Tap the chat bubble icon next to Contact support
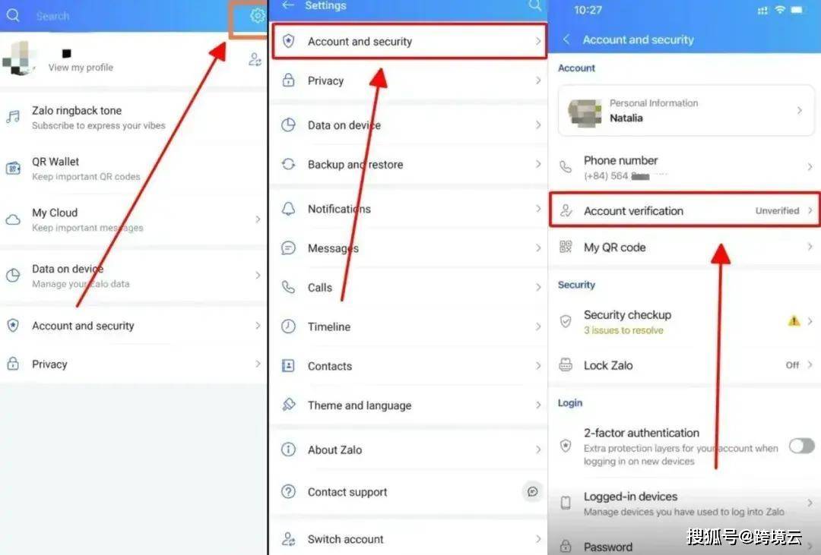This screenshot has width=821, height=555. 532,492
